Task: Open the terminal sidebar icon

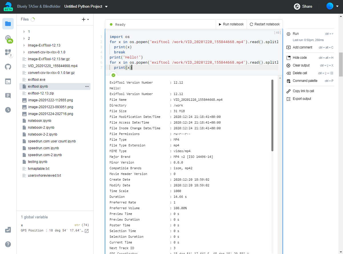Action: pos(8,81)
